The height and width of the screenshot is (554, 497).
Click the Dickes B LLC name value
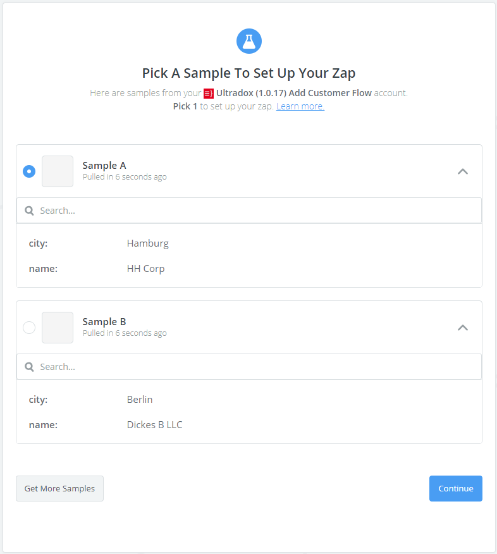click(x=154, y=425)
